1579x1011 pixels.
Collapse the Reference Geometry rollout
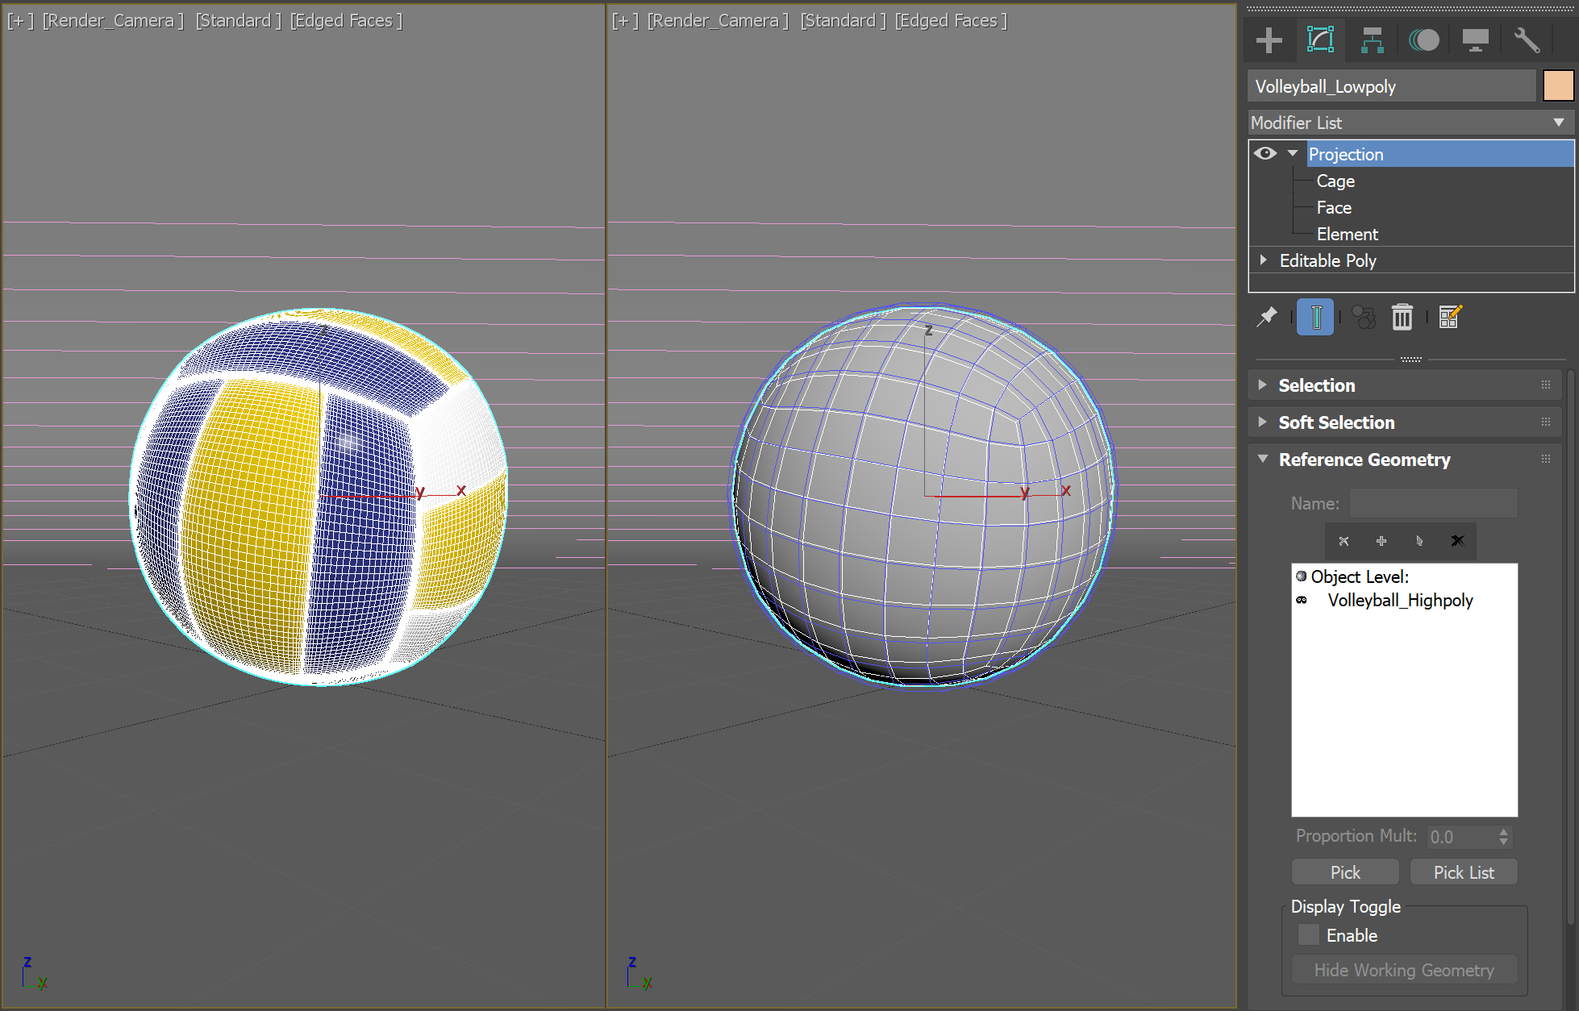pyautogui.click(x=1262, y=459)
